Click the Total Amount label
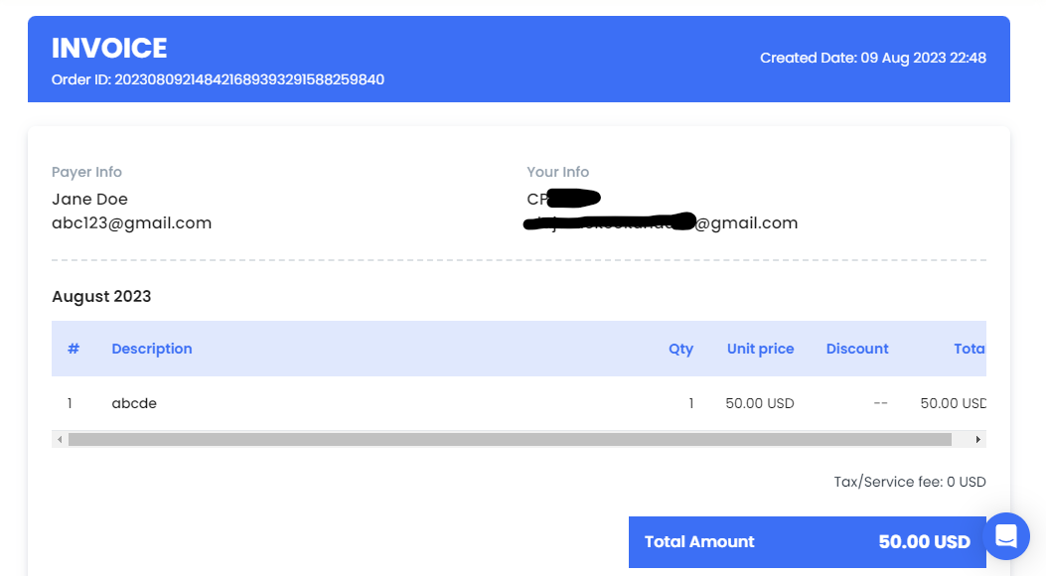Viewport: 1046px width, 576px height. pos(699,541)
